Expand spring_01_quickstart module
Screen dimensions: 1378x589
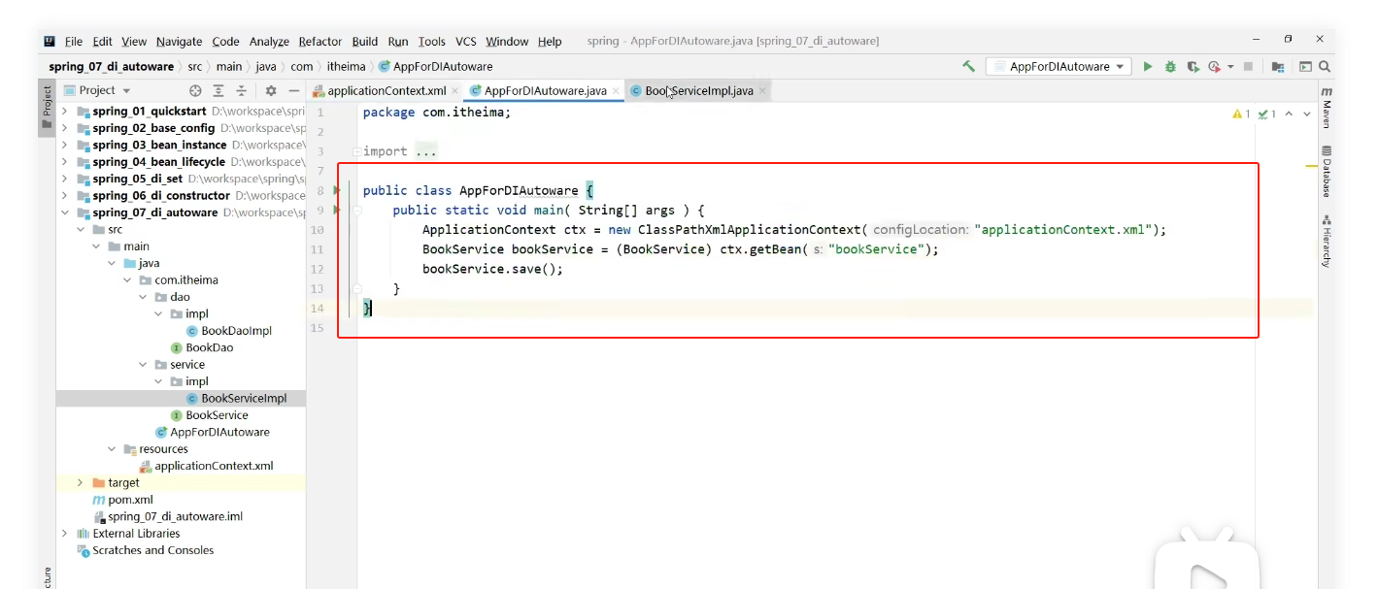(x=65, y=112)
